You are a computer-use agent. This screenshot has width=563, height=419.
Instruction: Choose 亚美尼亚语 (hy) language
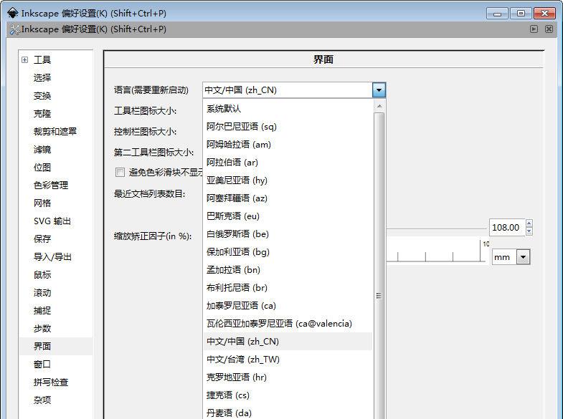pos(288,180)
